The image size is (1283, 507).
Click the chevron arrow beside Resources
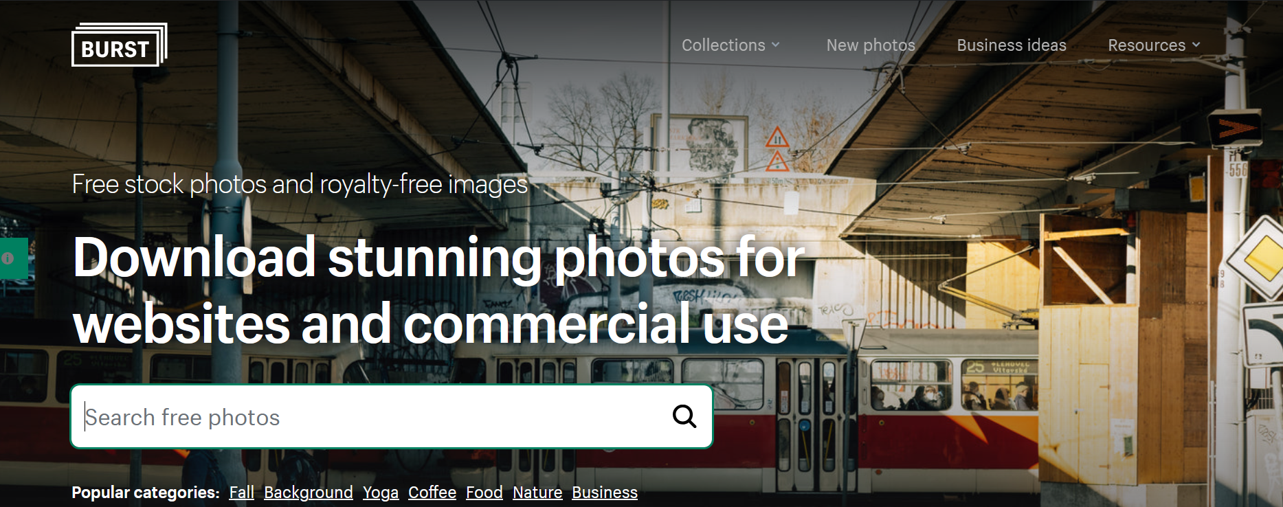tap(1196, 45)
